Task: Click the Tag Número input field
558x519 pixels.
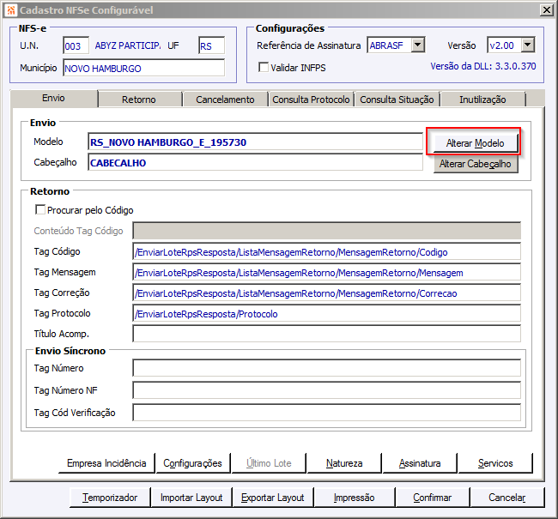Action: click(327, 368)
